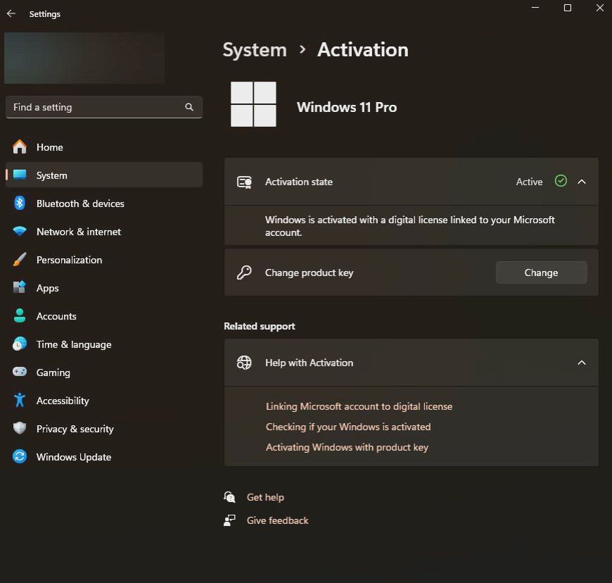Screen dimensions: 612x583
Task: Click the Help with Activation label
Action: 309,363
